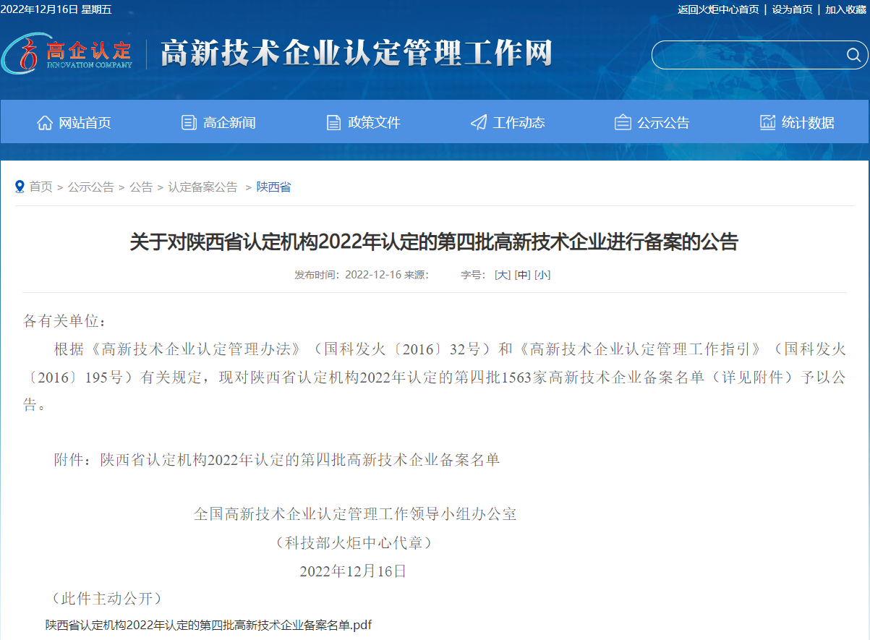The width and height of the screenshot is (870, 640).
Task: Click the chart icon beside 统计数据
Action: click(767, 122)
